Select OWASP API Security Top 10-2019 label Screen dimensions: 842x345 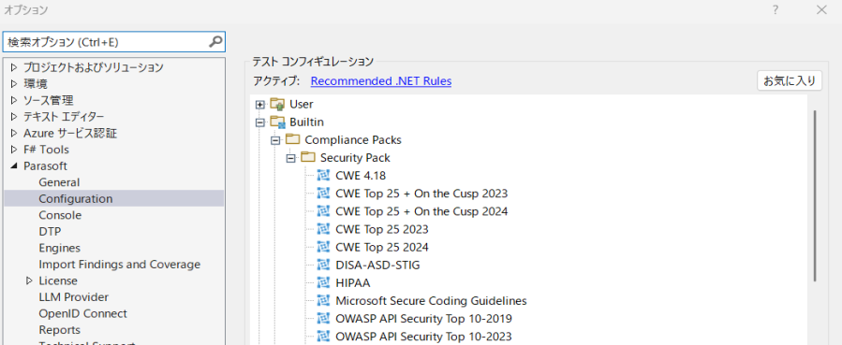(x=423, y=319)
